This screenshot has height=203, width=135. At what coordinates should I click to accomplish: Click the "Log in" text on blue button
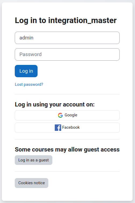pyautogui.click(x=26, y=71)
